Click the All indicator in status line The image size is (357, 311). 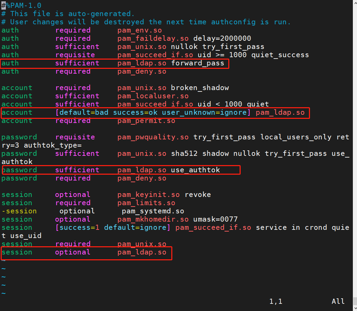point(338,301)
